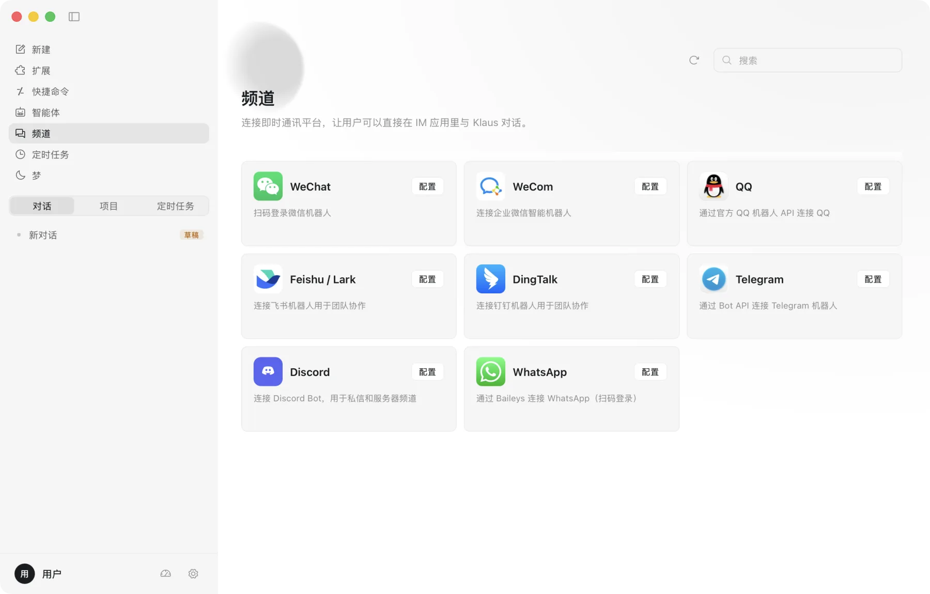Click 配置 button for QQ
The width and height of the screenshot is (930, 594).
click(873, 186)
